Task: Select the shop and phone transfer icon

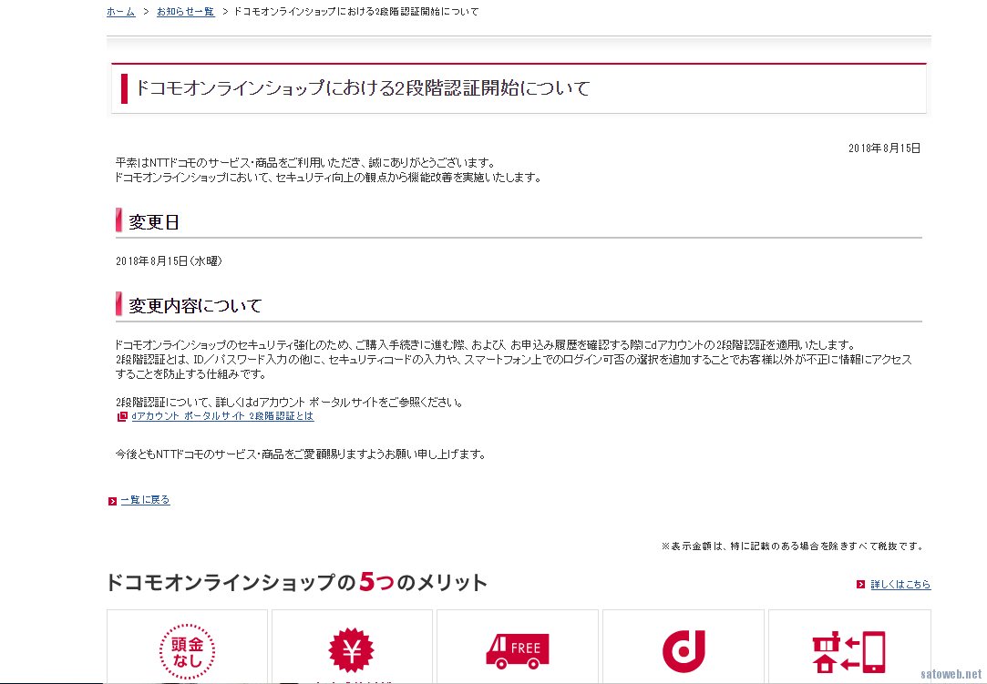Action: [848, 652]
